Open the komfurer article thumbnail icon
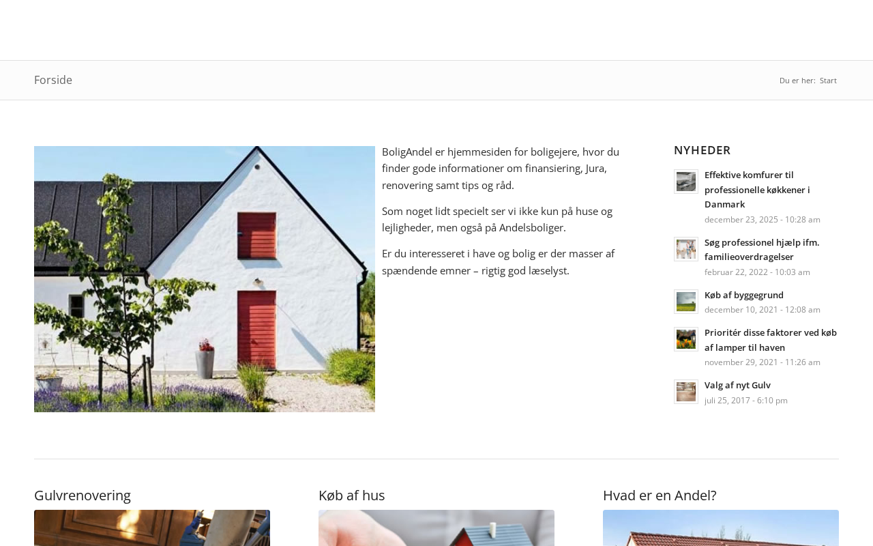Screen dimensions: 873x546 tap(686, 182)
